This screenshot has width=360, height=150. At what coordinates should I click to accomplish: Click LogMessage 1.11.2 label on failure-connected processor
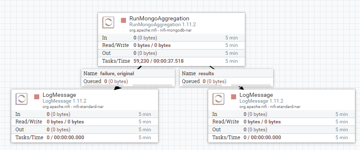click(65, 101)
